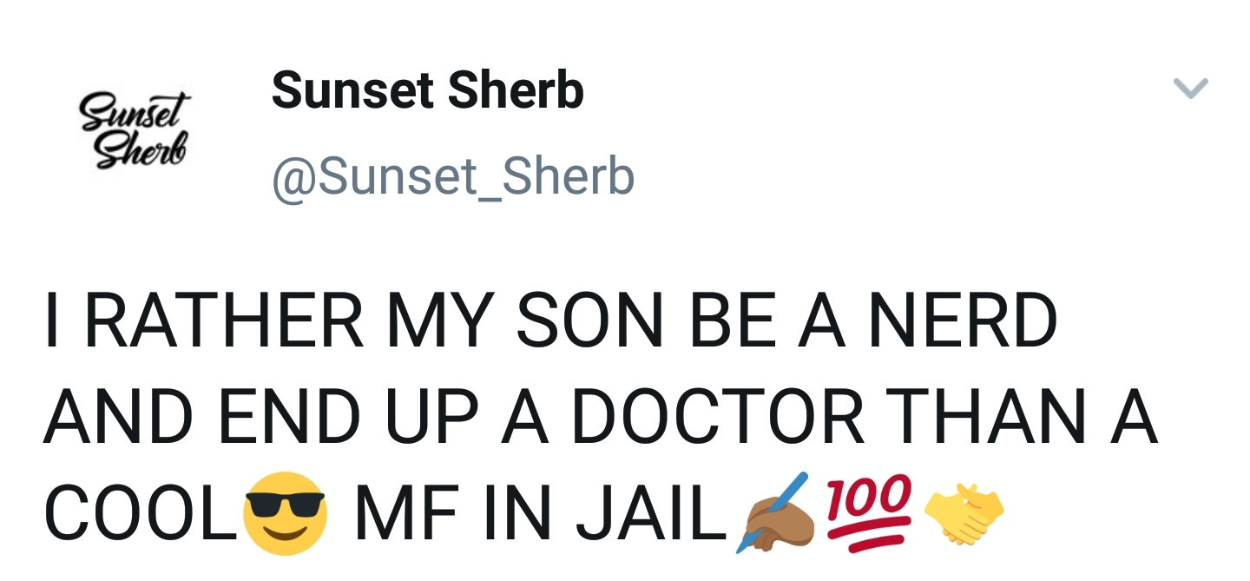Click the word AND starting the second line

118,419
